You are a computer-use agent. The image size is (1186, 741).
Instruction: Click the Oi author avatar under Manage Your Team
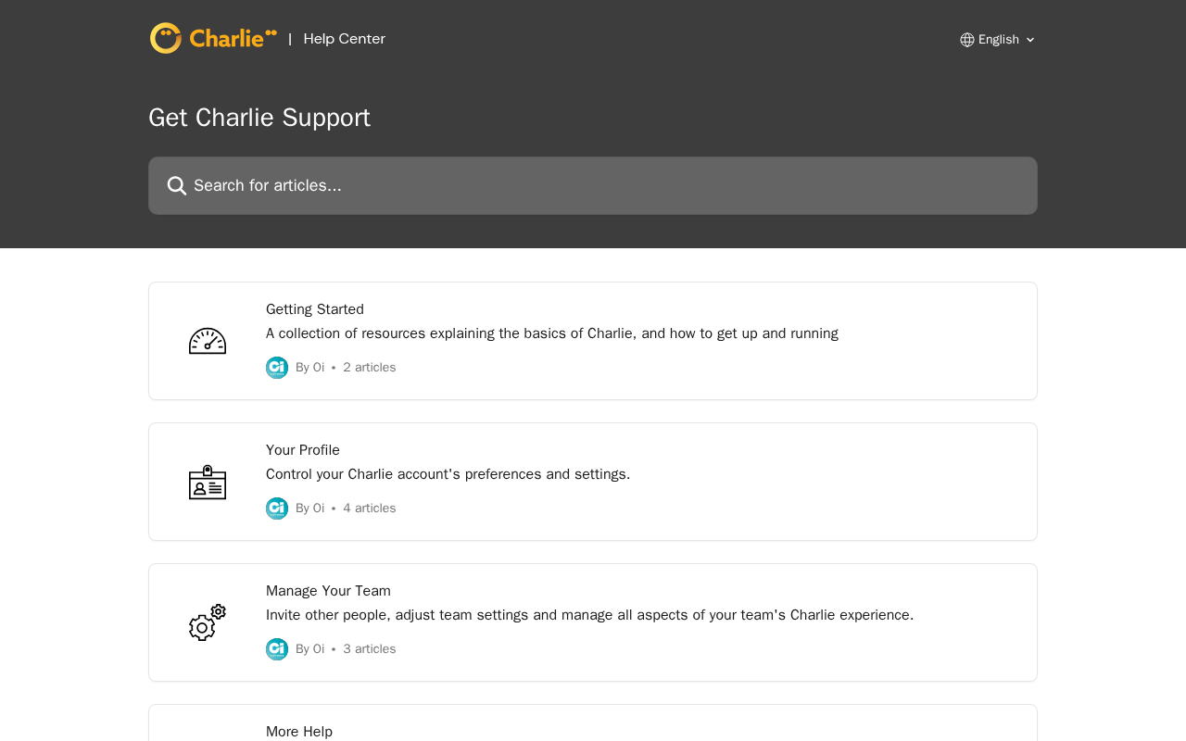point(277,649)
